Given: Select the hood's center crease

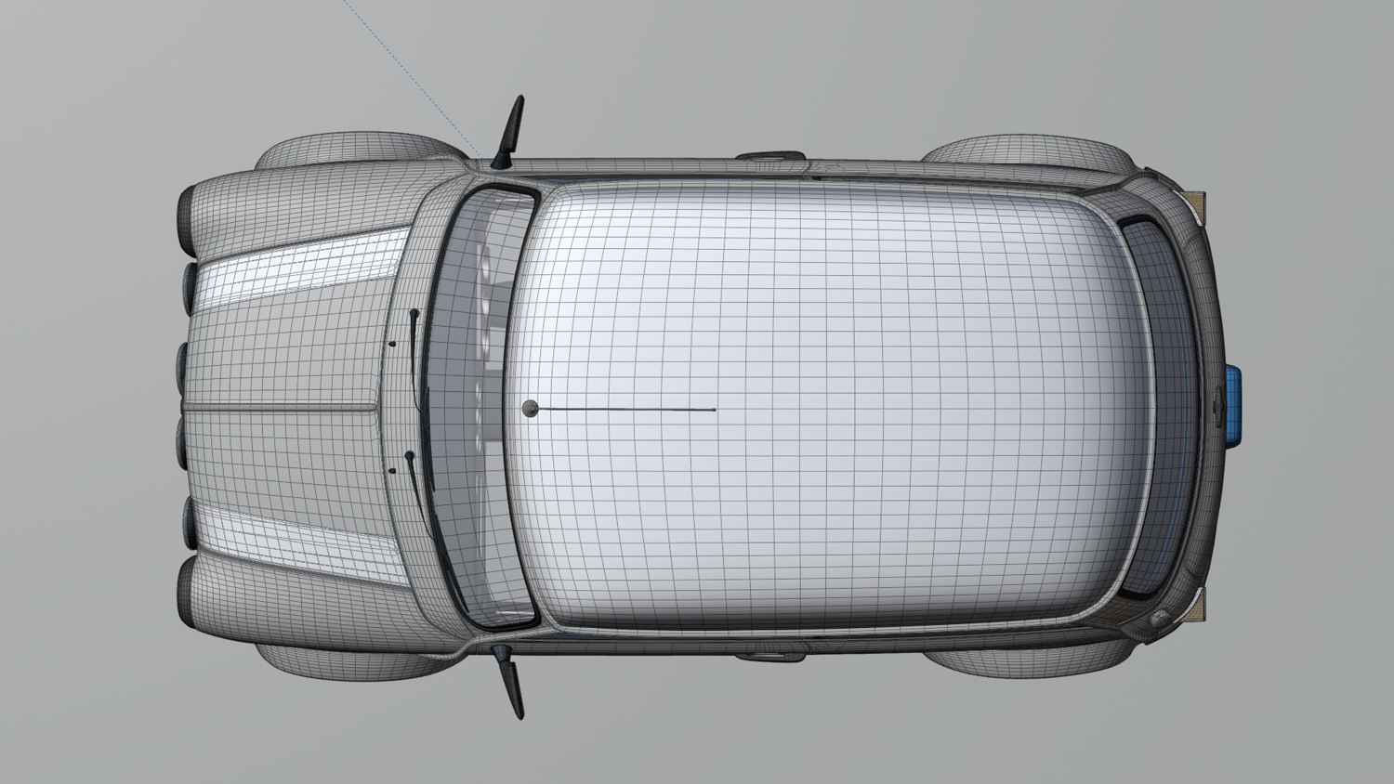Looking at the screenshot, I should pyautogui.click(x=282, y=406).
